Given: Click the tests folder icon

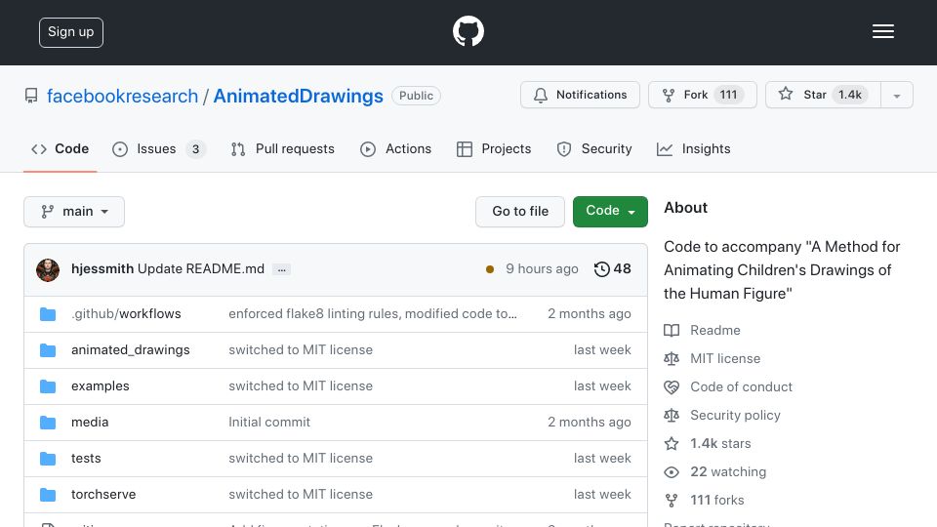Looking at the screenshot, I should tap(48, 459).
